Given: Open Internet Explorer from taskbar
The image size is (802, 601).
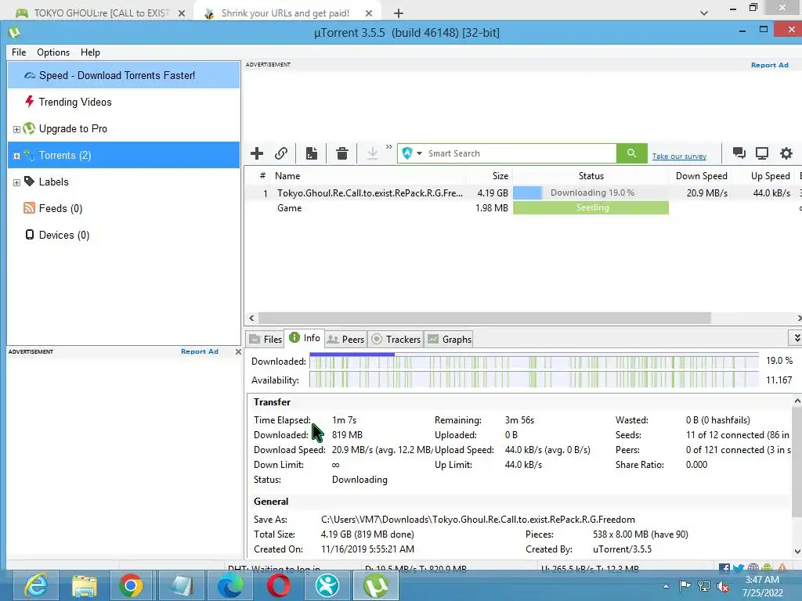Looking at the screenshot, I should point(36,585).
